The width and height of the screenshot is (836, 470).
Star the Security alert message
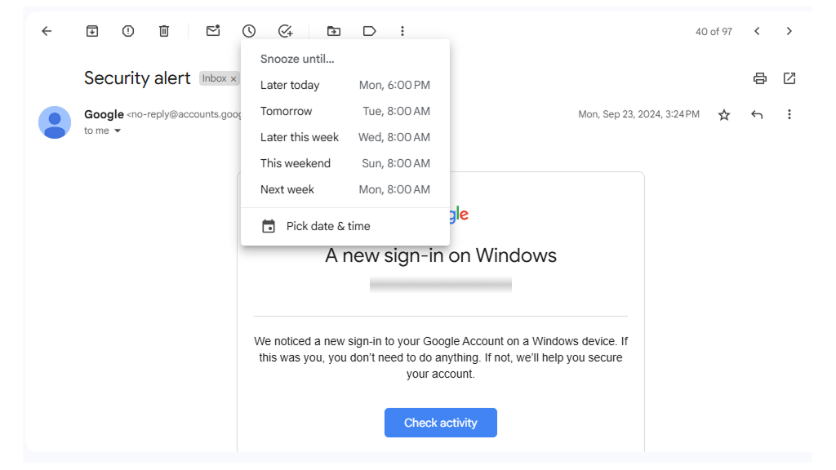click(724, 114)
